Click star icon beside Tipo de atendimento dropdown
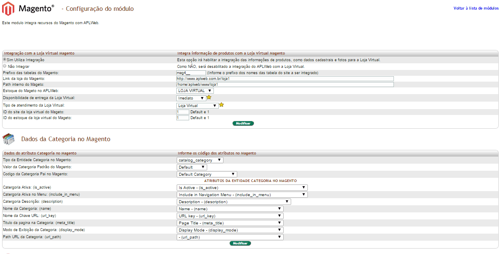 point(222,105)
